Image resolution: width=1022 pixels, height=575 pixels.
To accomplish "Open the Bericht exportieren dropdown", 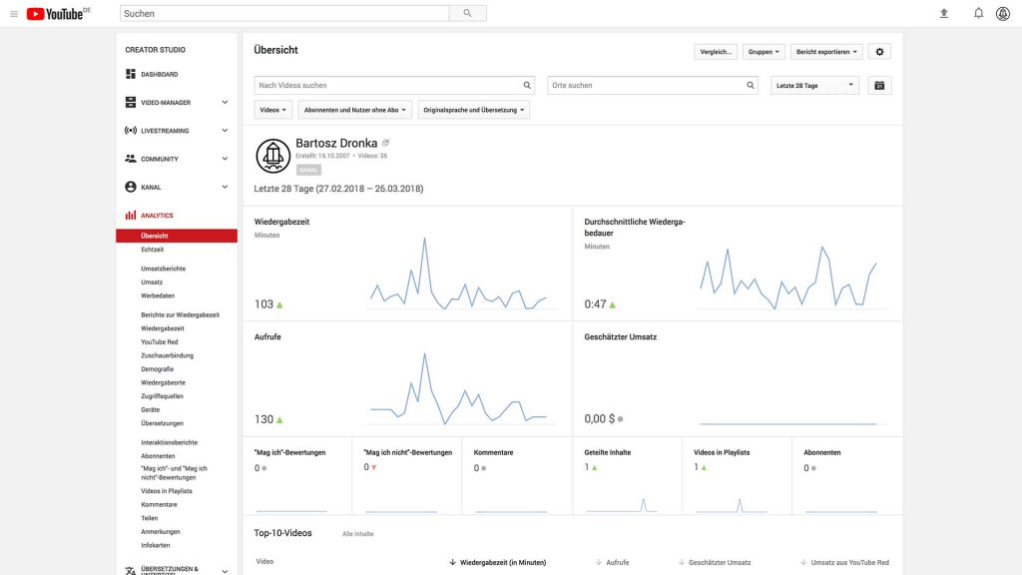I will [826, 52].
